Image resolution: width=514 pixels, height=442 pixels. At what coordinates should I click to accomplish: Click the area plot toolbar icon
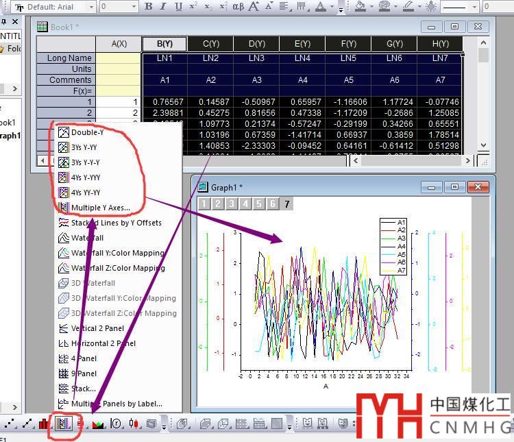coord(98,423)
